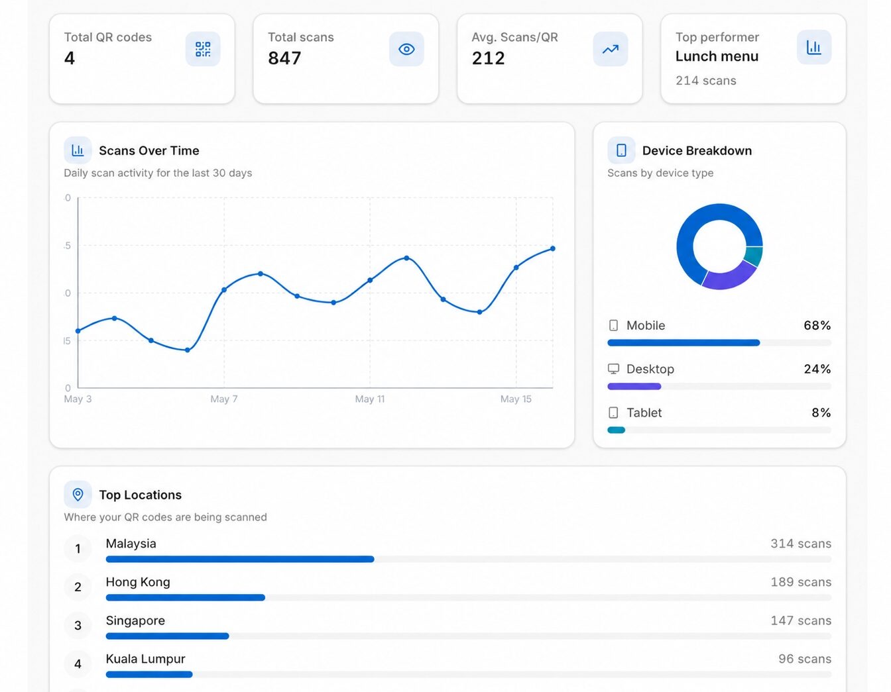The width and height of the screenshot is (891, 692).
Task: Click the rank 4 badge for Kuala Lumpur
Action: (x=78, y=664)
